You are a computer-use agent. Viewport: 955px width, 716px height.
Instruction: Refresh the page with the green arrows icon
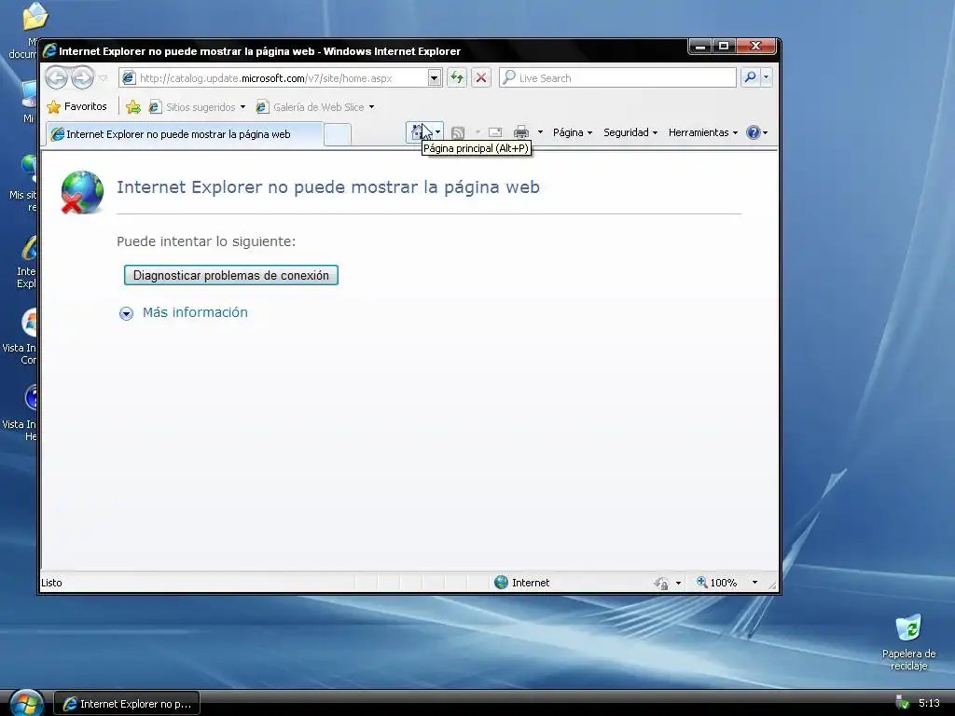[x=457, y=78]
